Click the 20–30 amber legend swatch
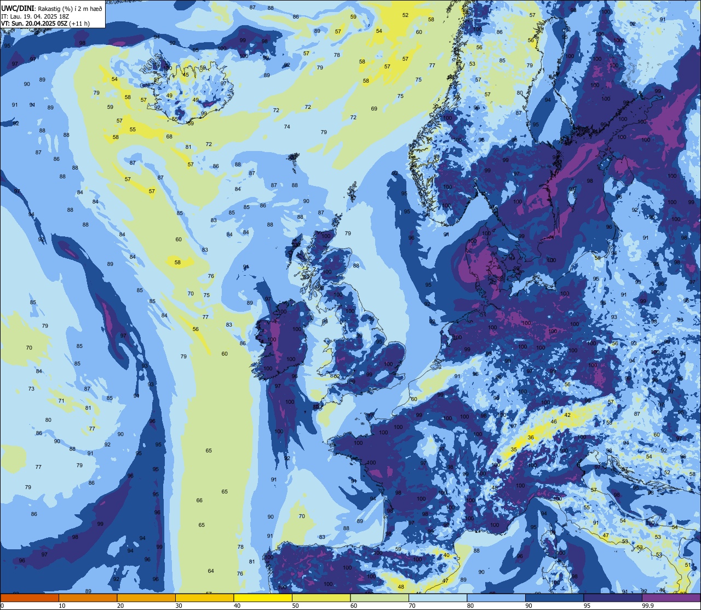The image size is (701, 610). (146, 597)
